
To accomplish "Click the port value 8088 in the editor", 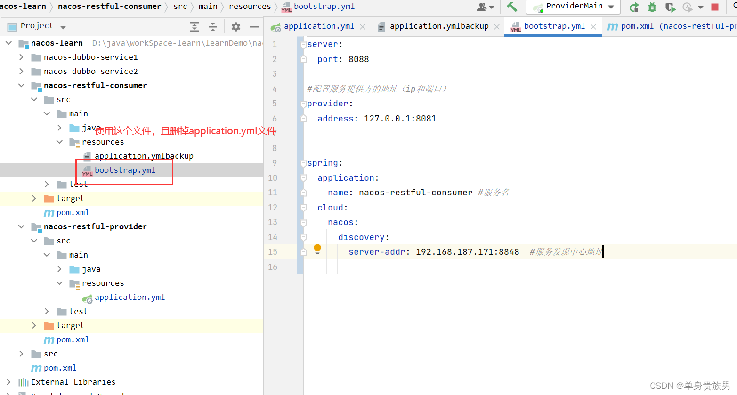I will point(358,59).
